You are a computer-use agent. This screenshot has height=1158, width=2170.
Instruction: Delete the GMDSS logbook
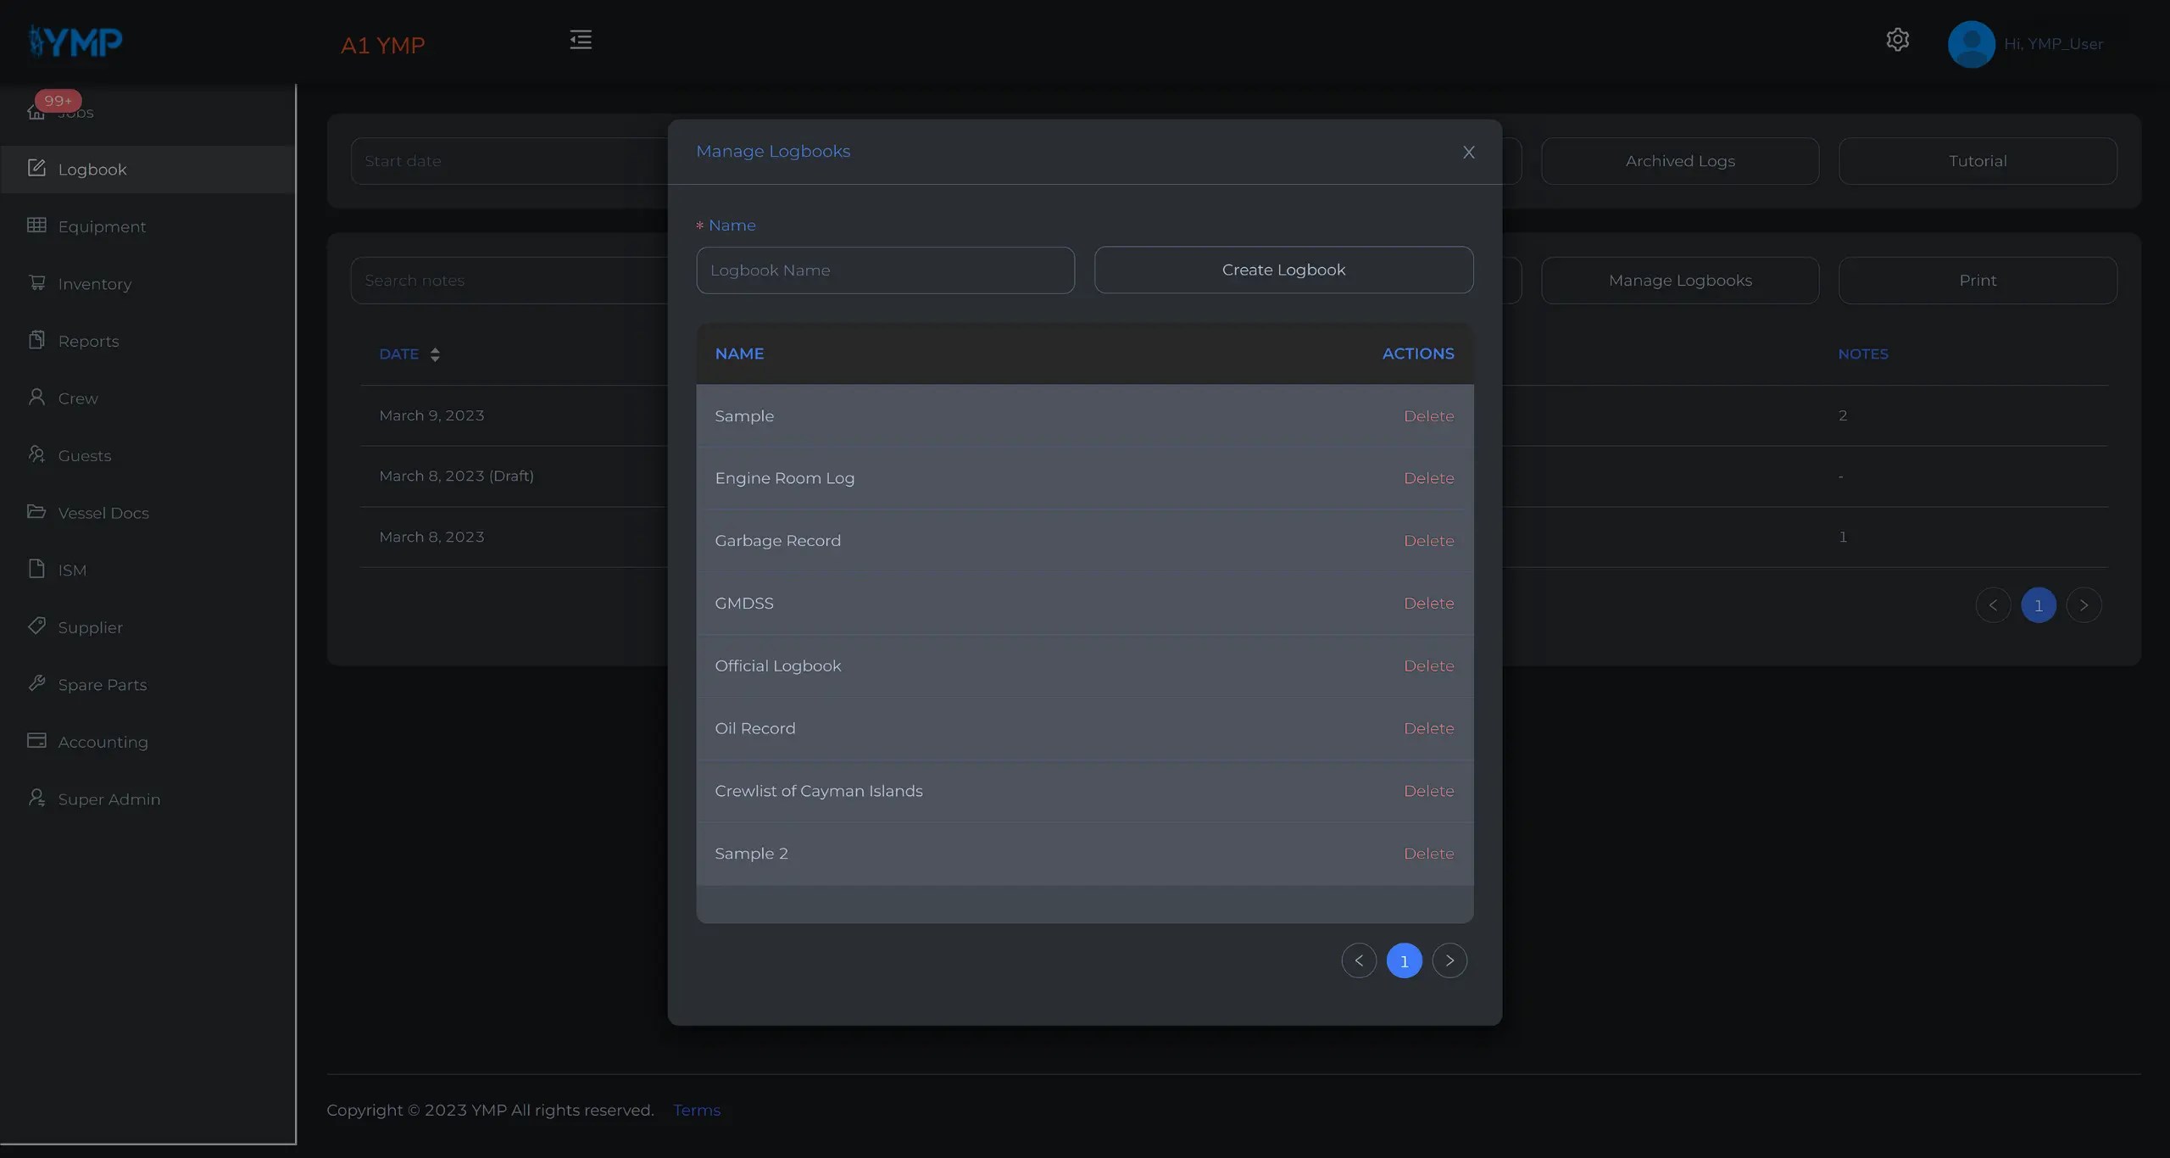[x=1428, y=603]
